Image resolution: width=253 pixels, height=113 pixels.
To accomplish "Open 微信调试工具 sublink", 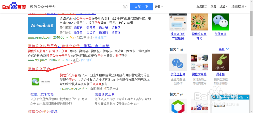I will 104,94.
